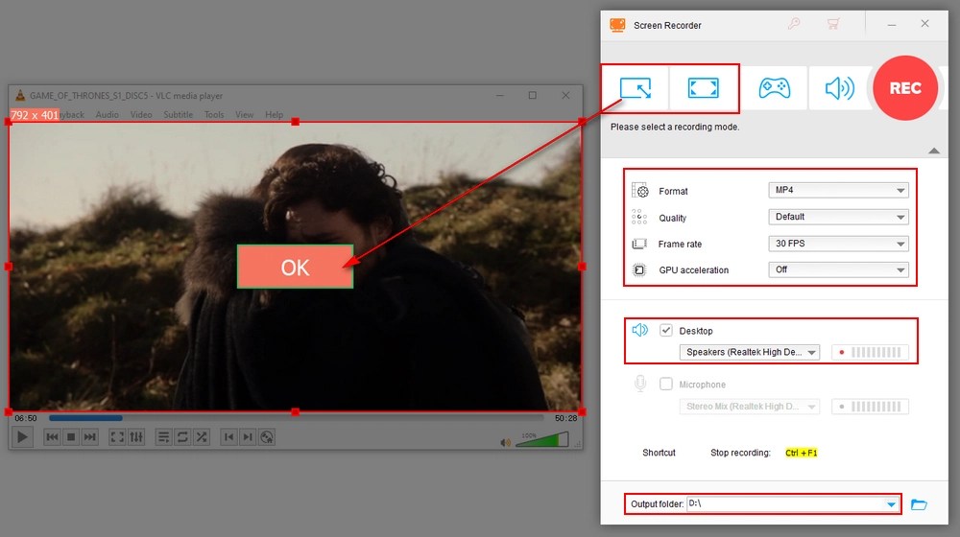
Task: Select game recording mode icon
Action: pyautogui.click(x=774, y=88)
